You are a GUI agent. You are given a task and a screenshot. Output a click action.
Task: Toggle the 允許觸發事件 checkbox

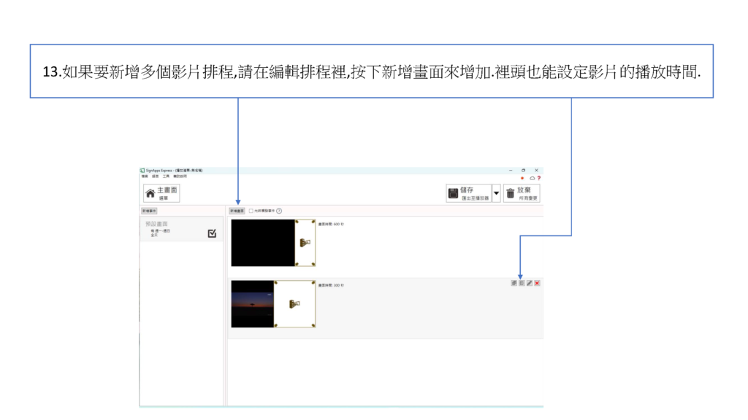click(x=251, y=211)
